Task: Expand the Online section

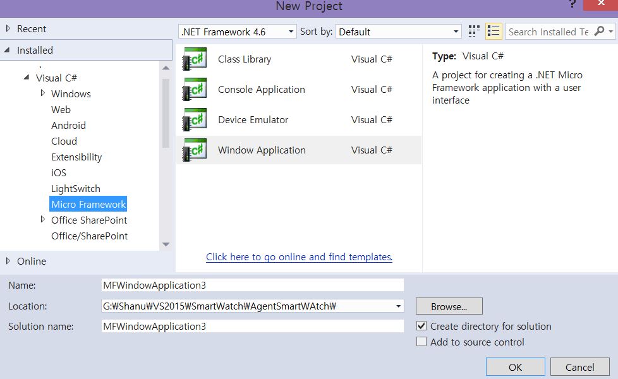Action: coord(8,261)
